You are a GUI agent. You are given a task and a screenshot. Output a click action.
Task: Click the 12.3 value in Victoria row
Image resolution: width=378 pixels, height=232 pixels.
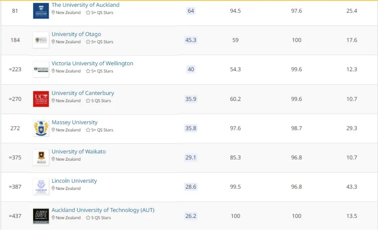[352, 69]
